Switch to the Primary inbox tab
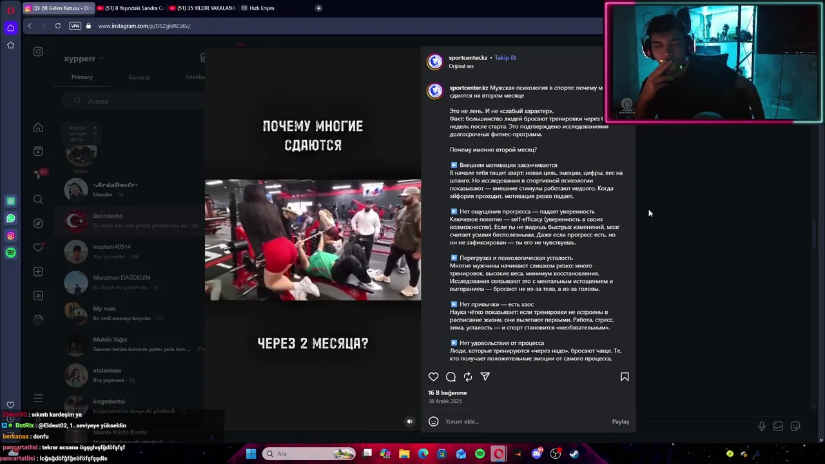This screenshot has height=464, width=825. tap(82, 77)
